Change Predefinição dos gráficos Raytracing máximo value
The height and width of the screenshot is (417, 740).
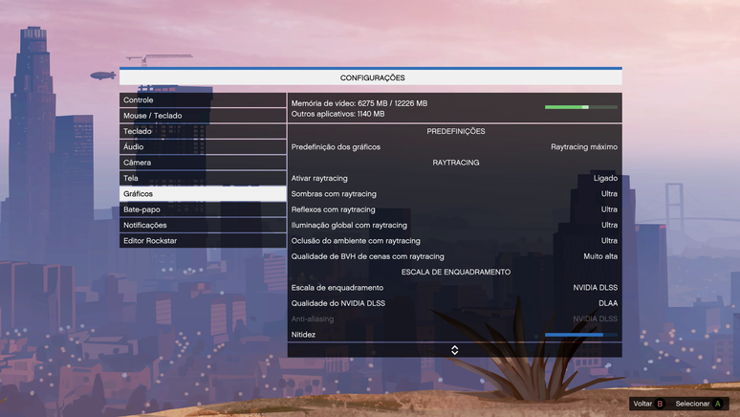pos(454,147)
